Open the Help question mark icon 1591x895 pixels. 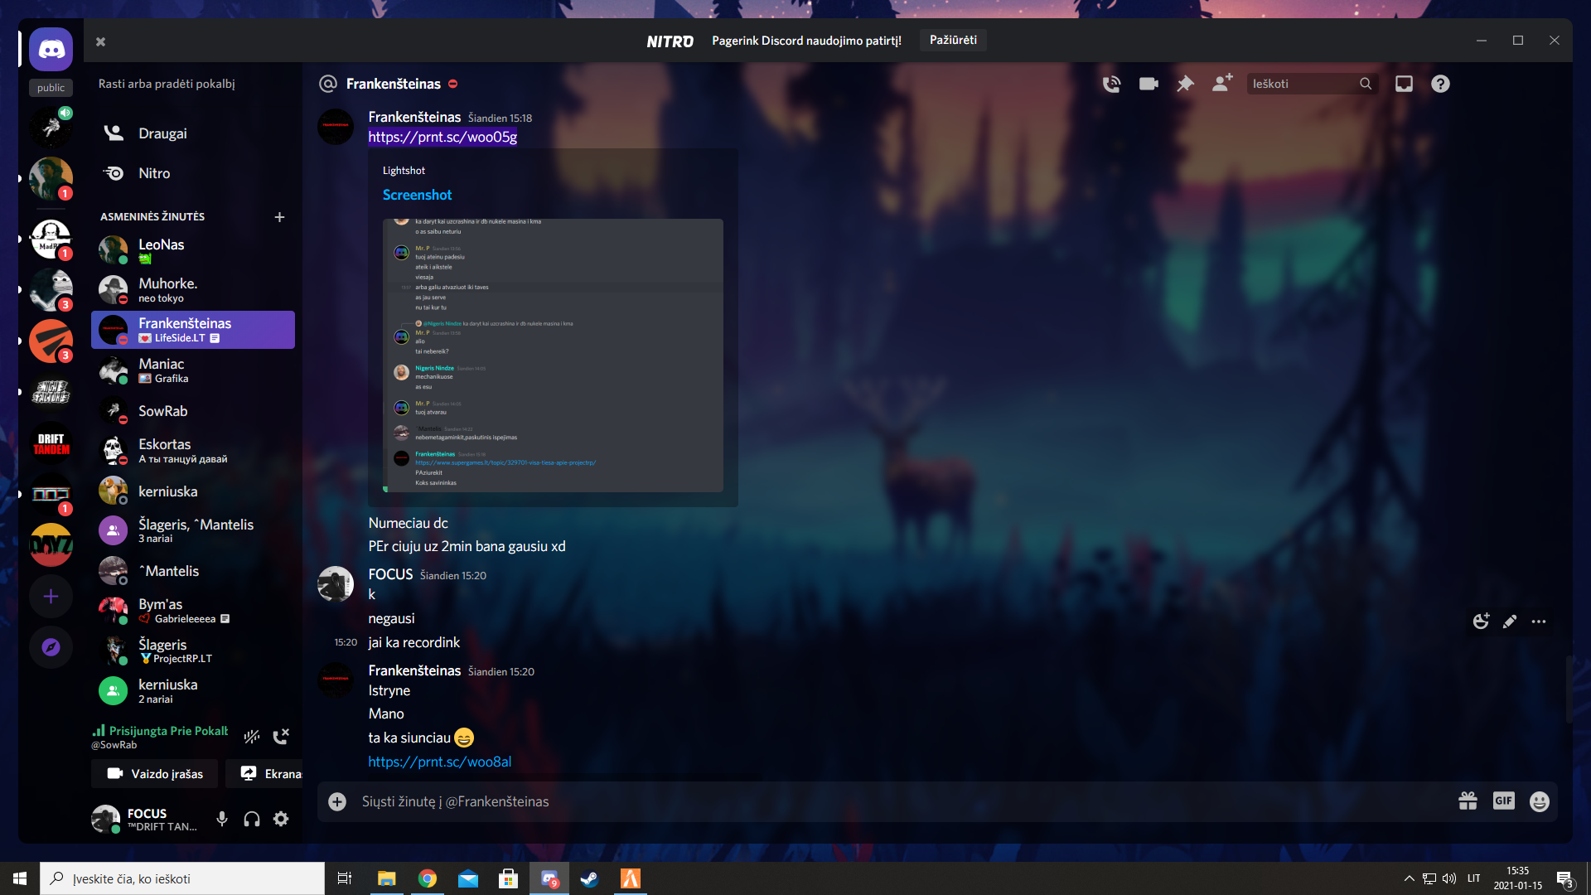point(1440,84)
